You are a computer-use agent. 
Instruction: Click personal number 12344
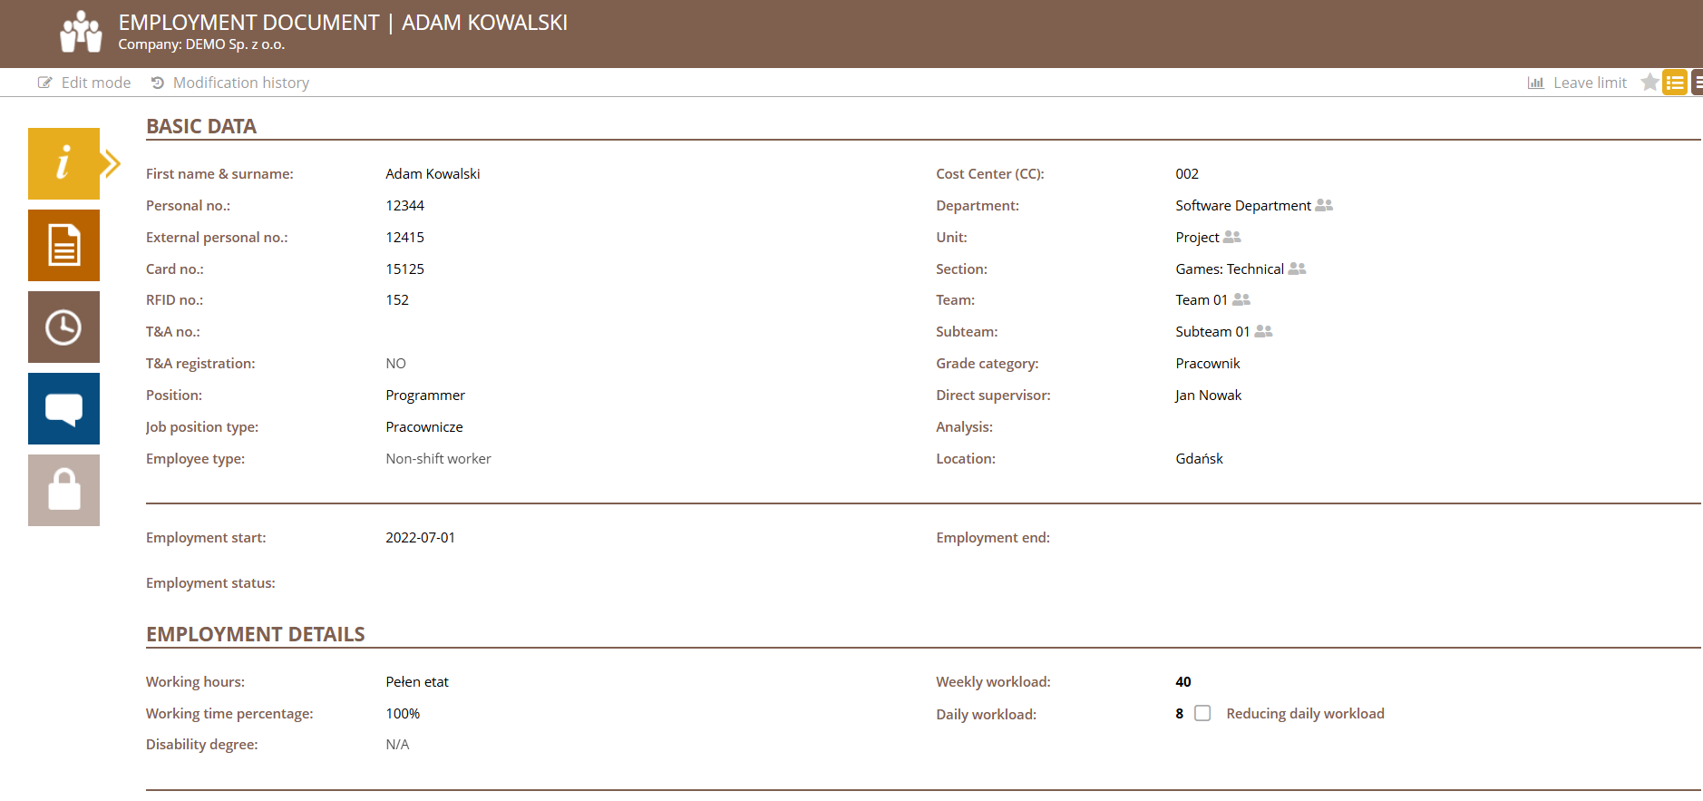[404, 205]
